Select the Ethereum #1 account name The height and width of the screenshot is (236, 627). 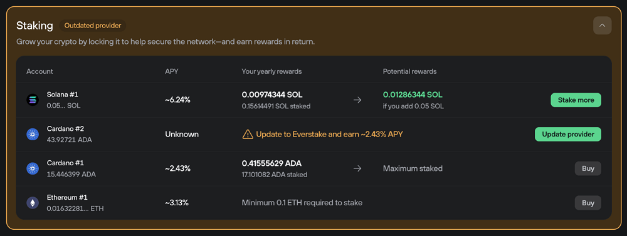67,197
